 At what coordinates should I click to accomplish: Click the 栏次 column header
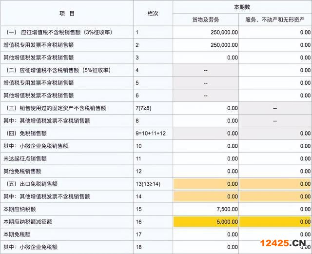pos(153,13)
